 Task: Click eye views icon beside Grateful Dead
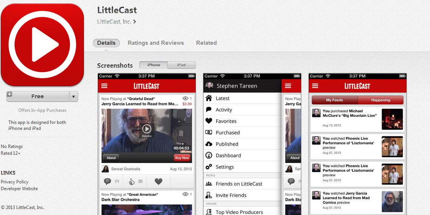tap(185, 98)
